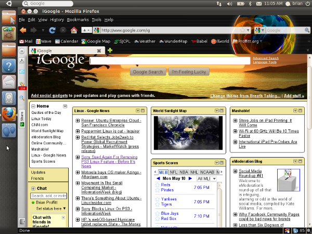Viewport: 312px width, 234px height.
Task: Click the I'm Feeling Lucky button
Action: click(189, 72)
